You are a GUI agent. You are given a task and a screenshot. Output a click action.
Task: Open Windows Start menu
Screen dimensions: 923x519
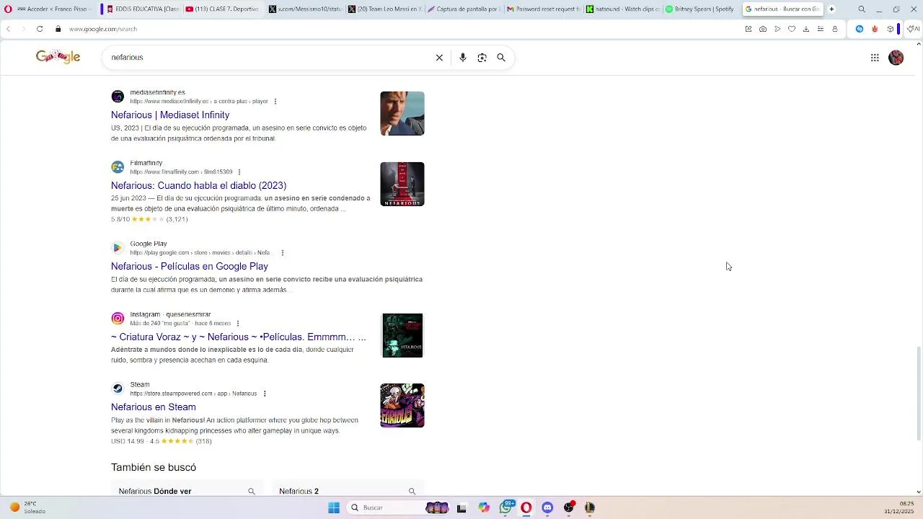tap(334, 507)
